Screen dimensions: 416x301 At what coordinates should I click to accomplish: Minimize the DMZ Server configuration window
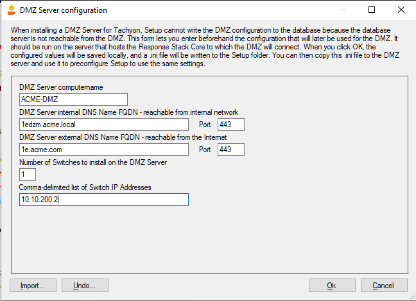click(342, 10)
